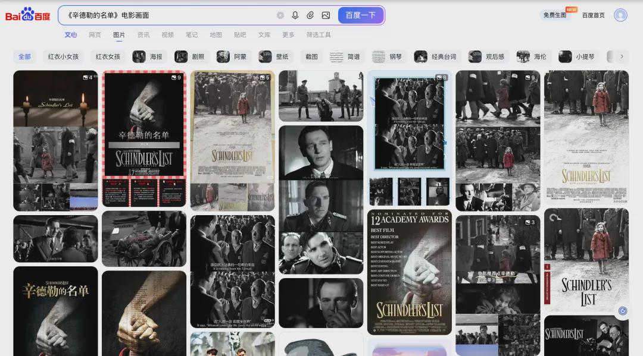This screenshot has width=643, height=356.
Task: Click the Baidu logo
Action: (27, 15)
